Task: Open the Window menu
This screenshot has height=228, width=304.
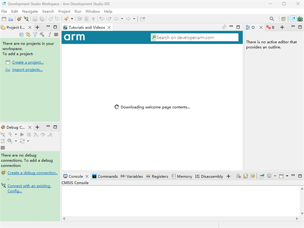Action: [93, 12]
